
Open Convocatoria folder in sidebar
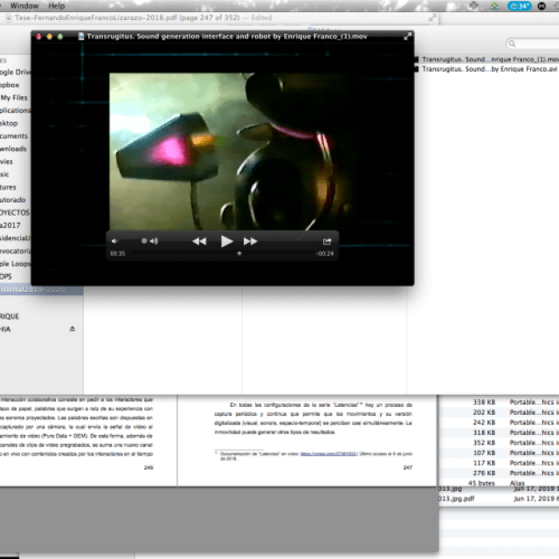point(16,251)
